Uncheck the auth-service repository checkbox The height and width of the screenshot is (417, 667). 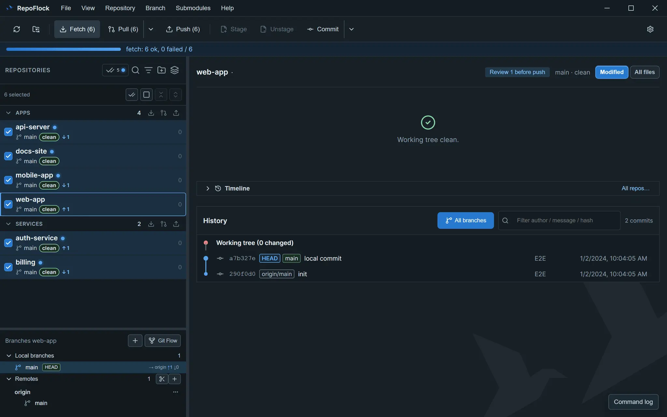click(8, 243)
